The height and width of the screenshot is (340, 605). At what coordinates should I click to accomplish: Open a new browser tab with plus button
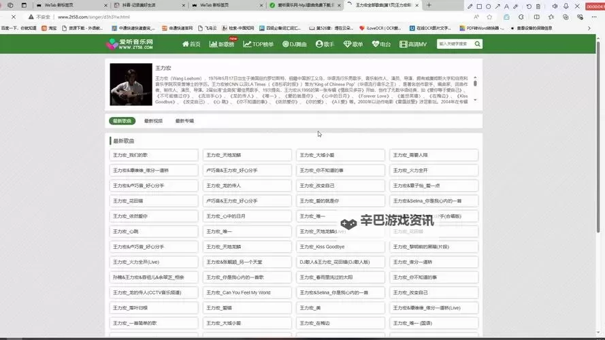point(429,5)
